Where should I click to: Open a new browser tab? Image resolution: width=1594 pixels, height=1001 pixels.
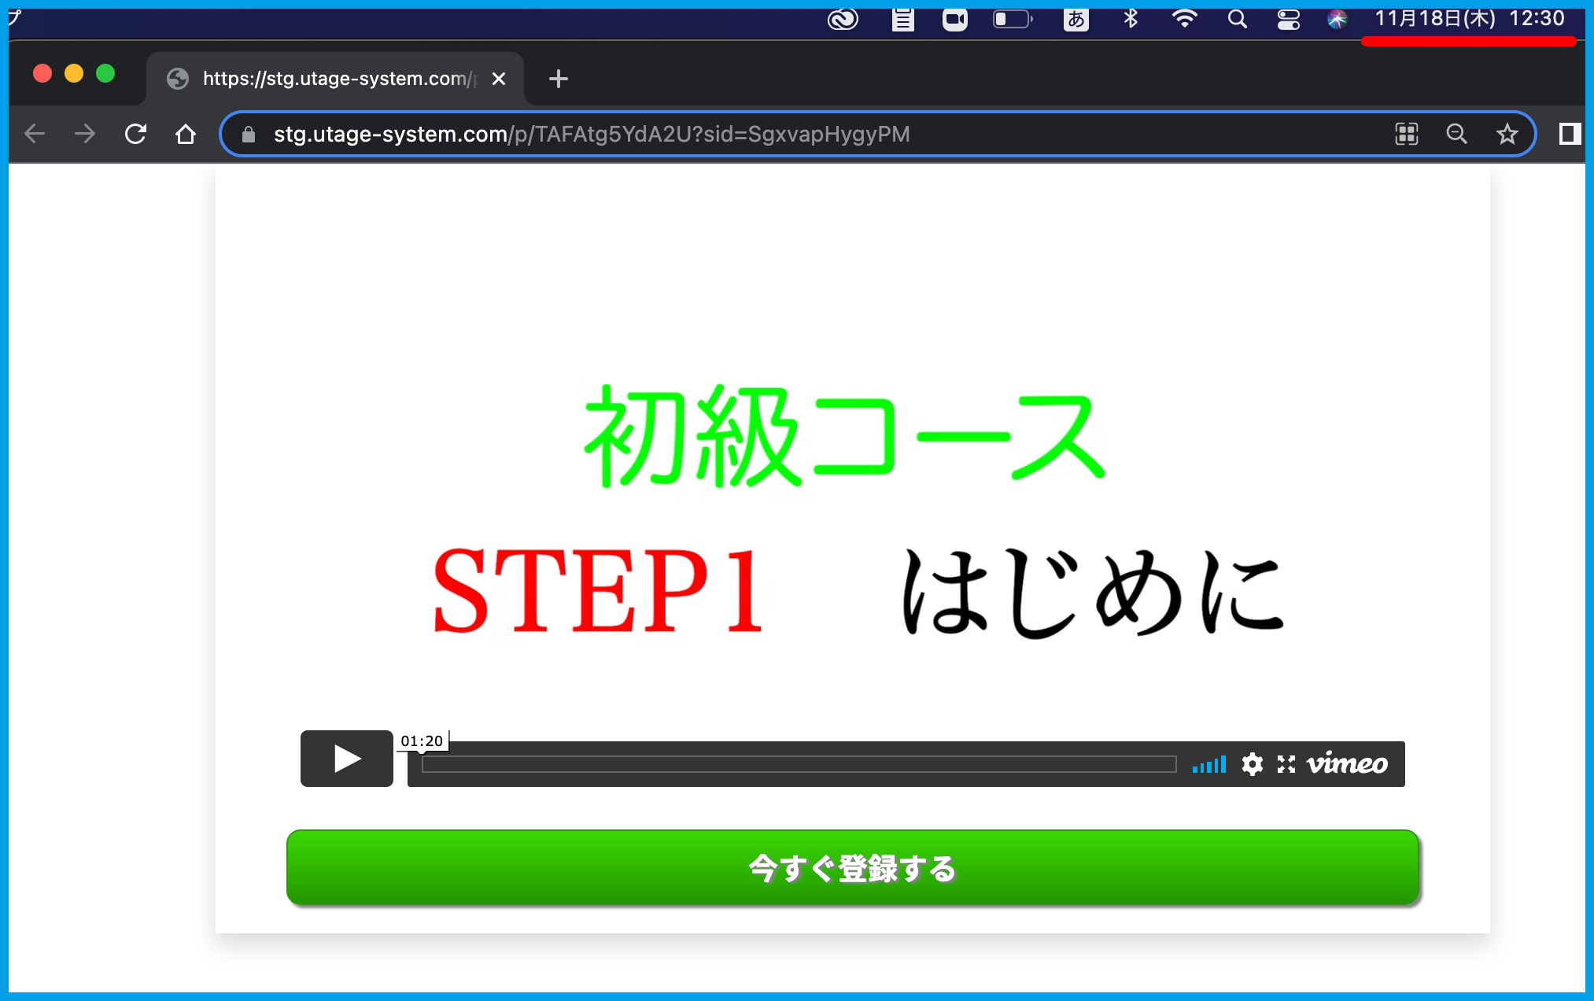coord(558,79)
